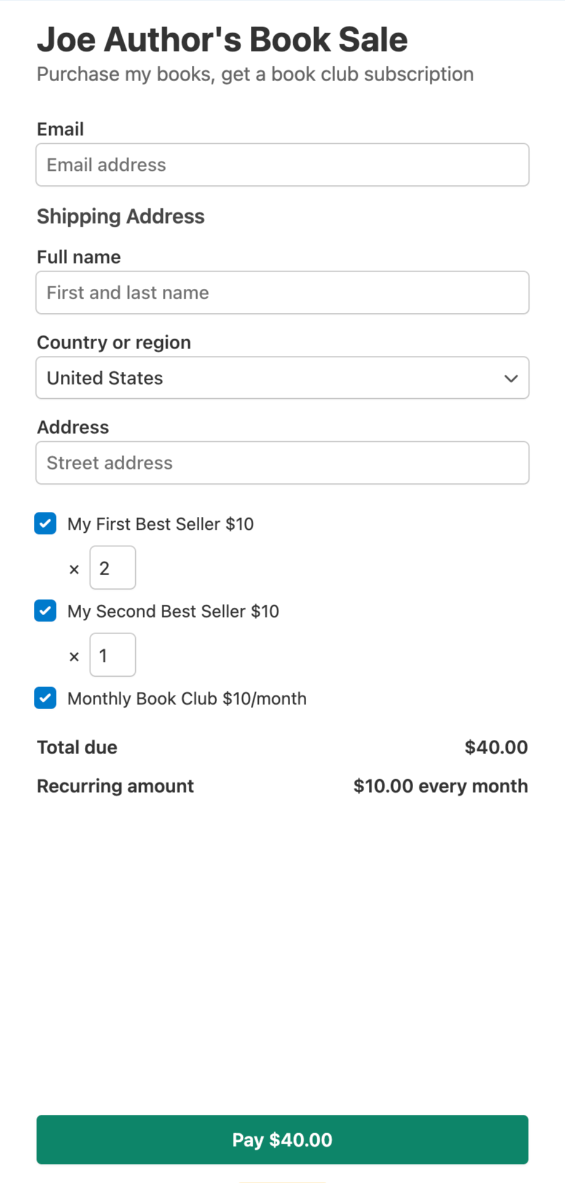Click the Joe Author's Book Sale heading
This screenshot has width=565, height=1183.
222,39
